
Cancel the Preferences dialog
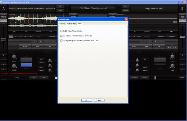pos(99,100)
